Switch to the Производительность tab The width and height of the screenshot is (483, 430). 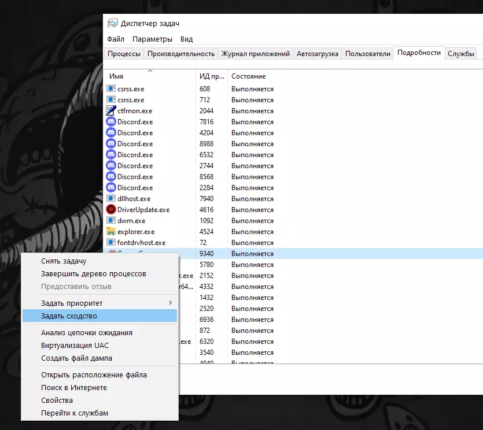181,54
